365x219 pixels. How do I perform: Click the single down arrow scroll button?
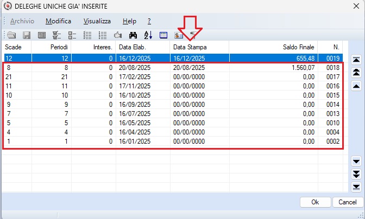click(356, 161)
